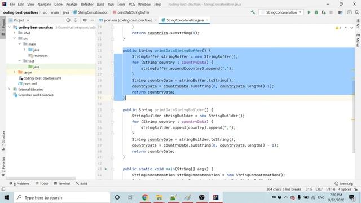
Task: Open Terminal tool window
Action: click(x=61, y=184)
